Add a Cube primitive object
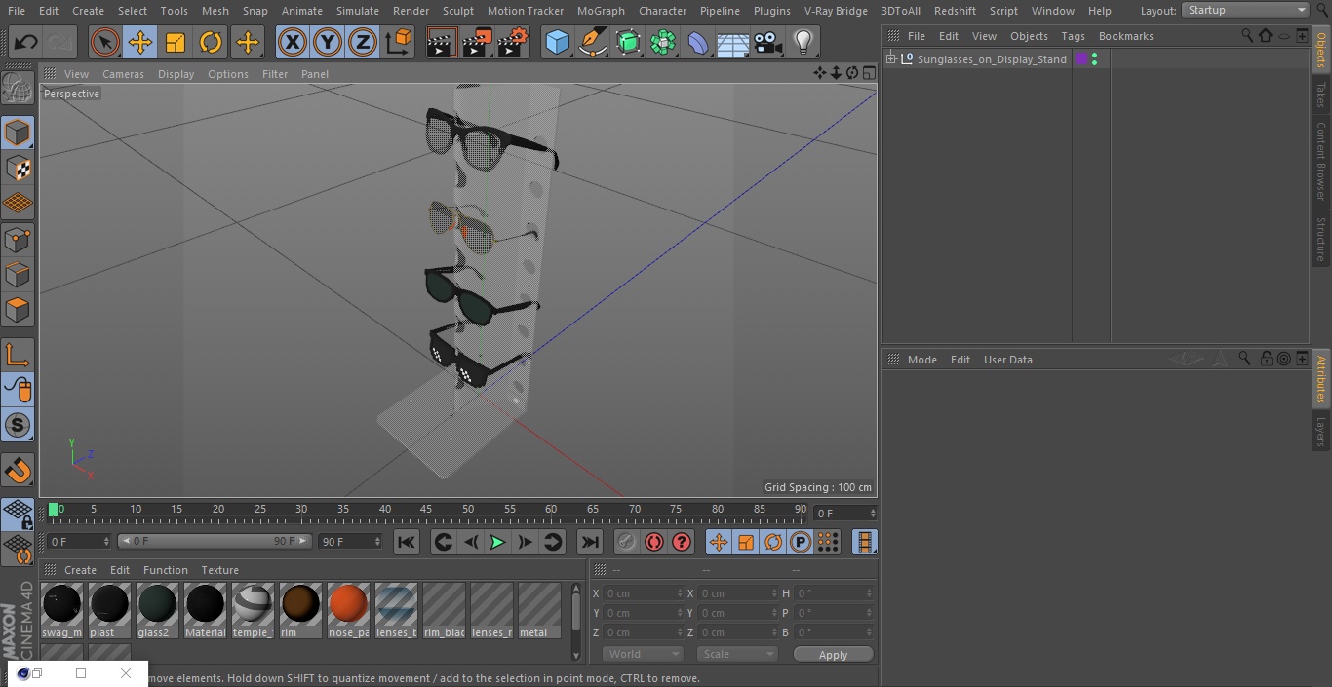The width and height of the screenshot is (1332, 687). pyautogui.click(x=557, y=42)
